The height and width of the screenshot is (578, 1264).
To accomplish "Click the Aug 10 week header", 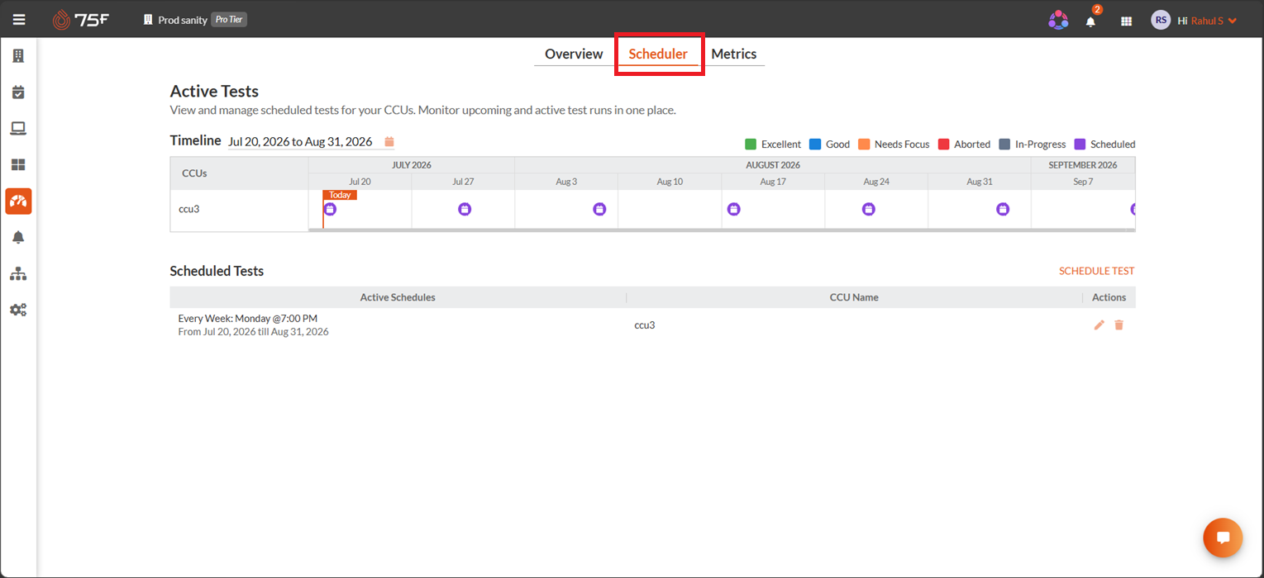I will pos(670,182).
